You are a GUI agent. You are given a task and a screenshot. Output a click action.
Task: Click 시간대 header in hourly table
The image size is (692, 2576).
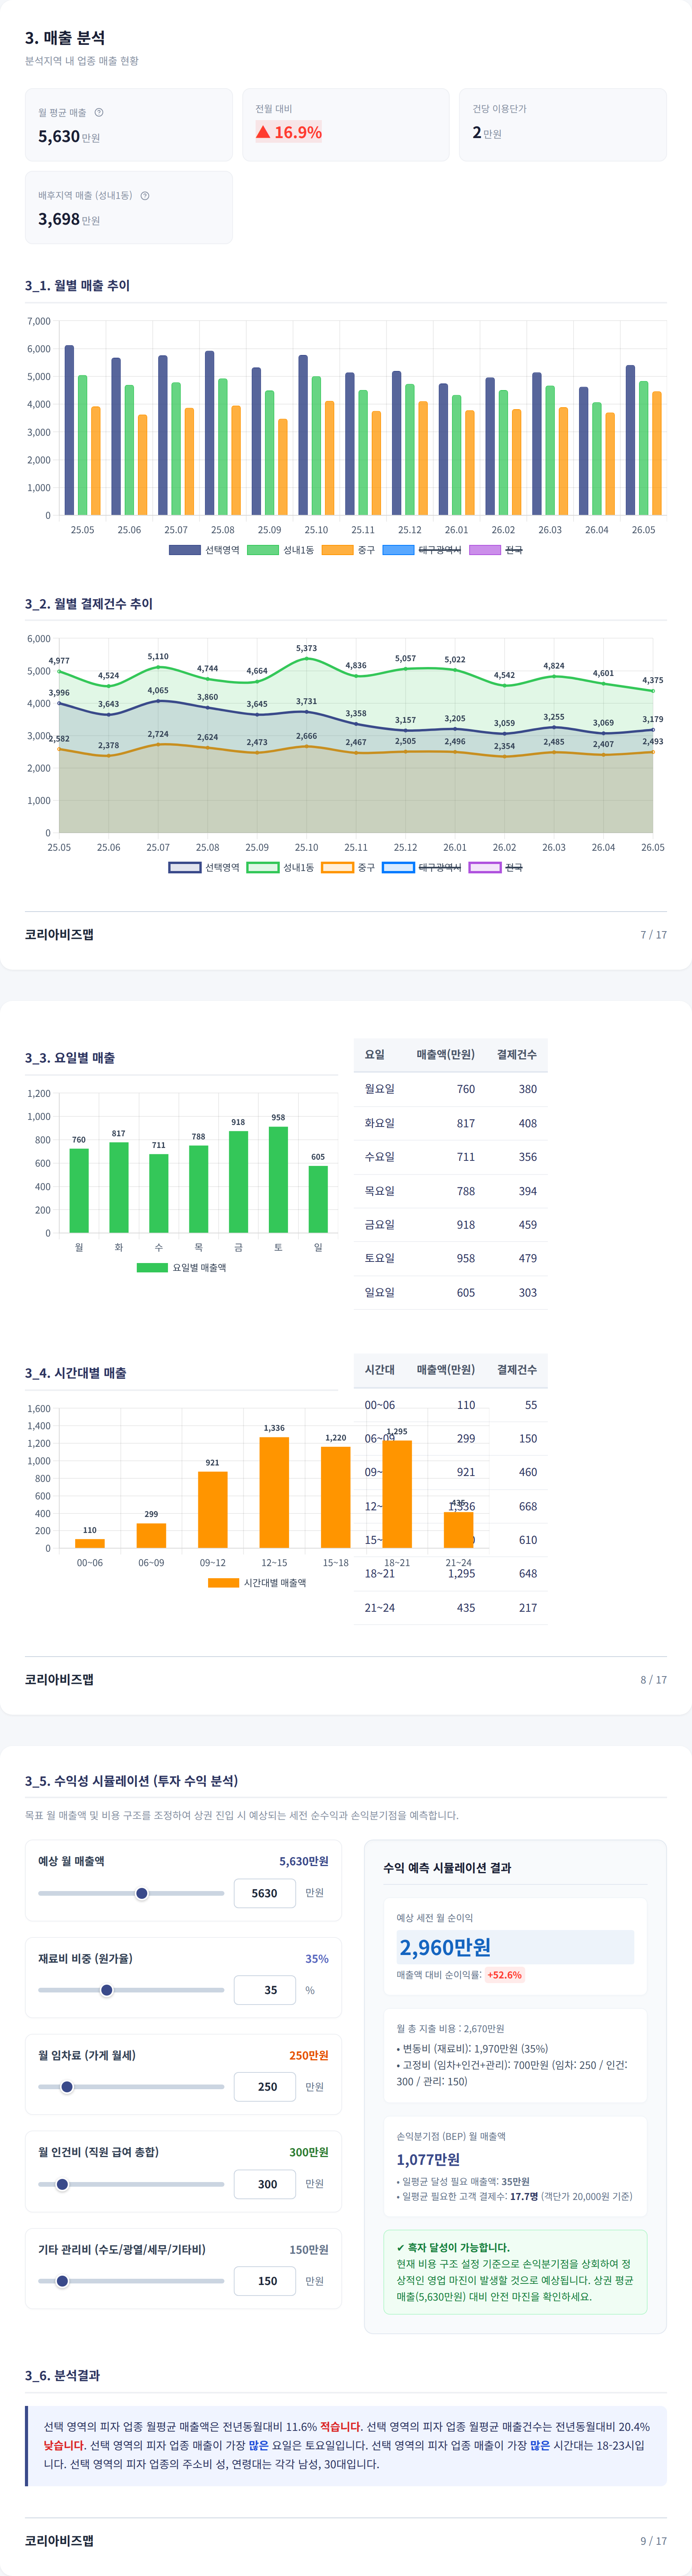[x=380, y=1370]
